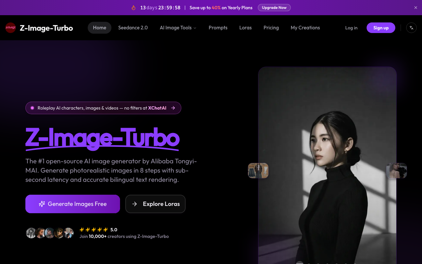The image size is (422, 264).
Task: Click the Z-Image-Turbo logo icon
Action: [x=11, y=28]
